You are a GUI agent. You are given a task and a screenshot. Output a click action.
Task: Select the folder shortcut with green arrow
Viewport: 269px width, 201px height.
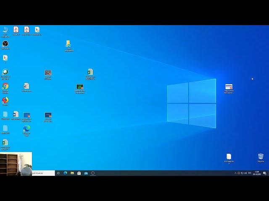(x=69, y=46)
